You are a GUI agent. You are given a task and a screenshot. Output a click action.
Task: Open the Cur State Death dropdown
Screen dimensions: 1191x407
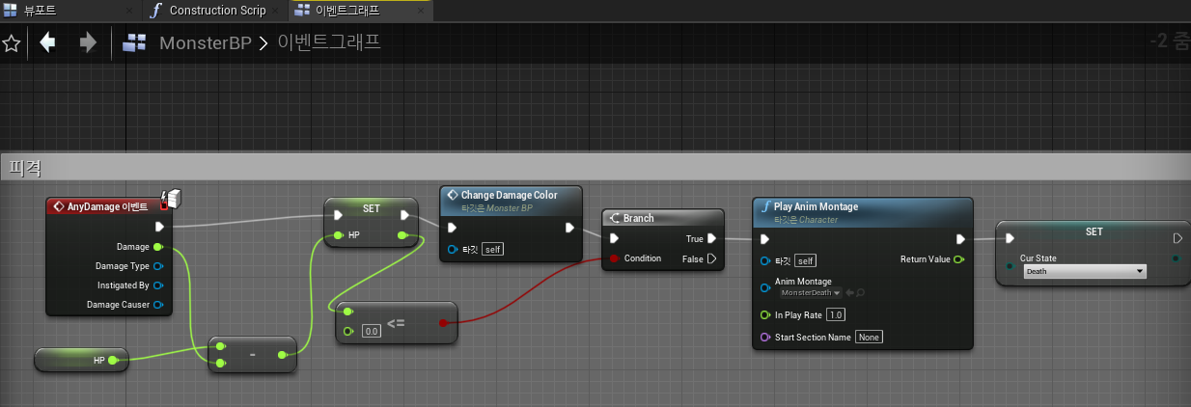click(1085, 272)
